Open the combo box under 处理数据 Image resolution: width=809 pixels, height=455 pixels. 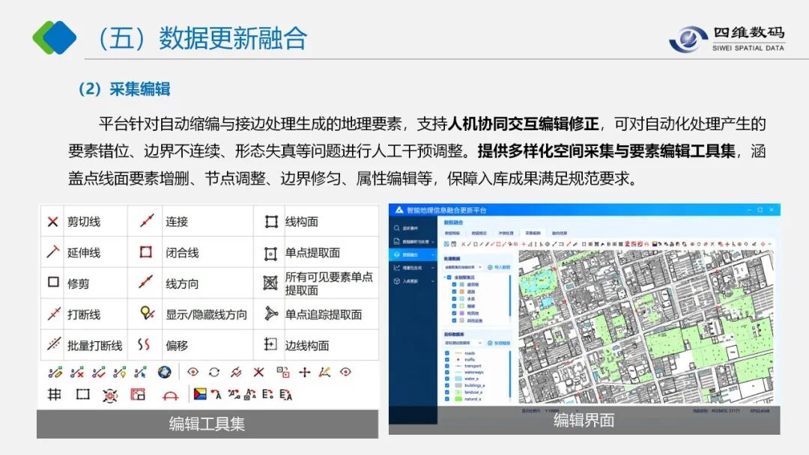[464, 267]
